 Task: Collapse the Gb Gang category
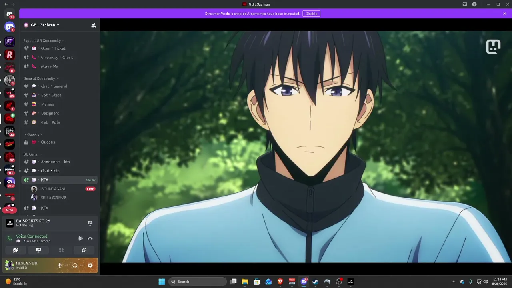(x=32, y=154)
